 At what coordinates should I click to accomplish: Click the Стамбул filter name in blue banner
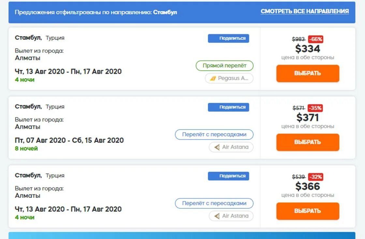click(x=165, y=12)
